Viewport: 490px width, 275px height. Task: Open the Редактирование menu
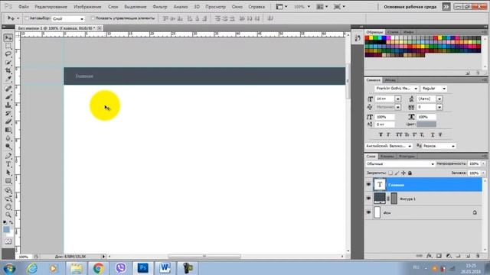click(x=51, y=7)
